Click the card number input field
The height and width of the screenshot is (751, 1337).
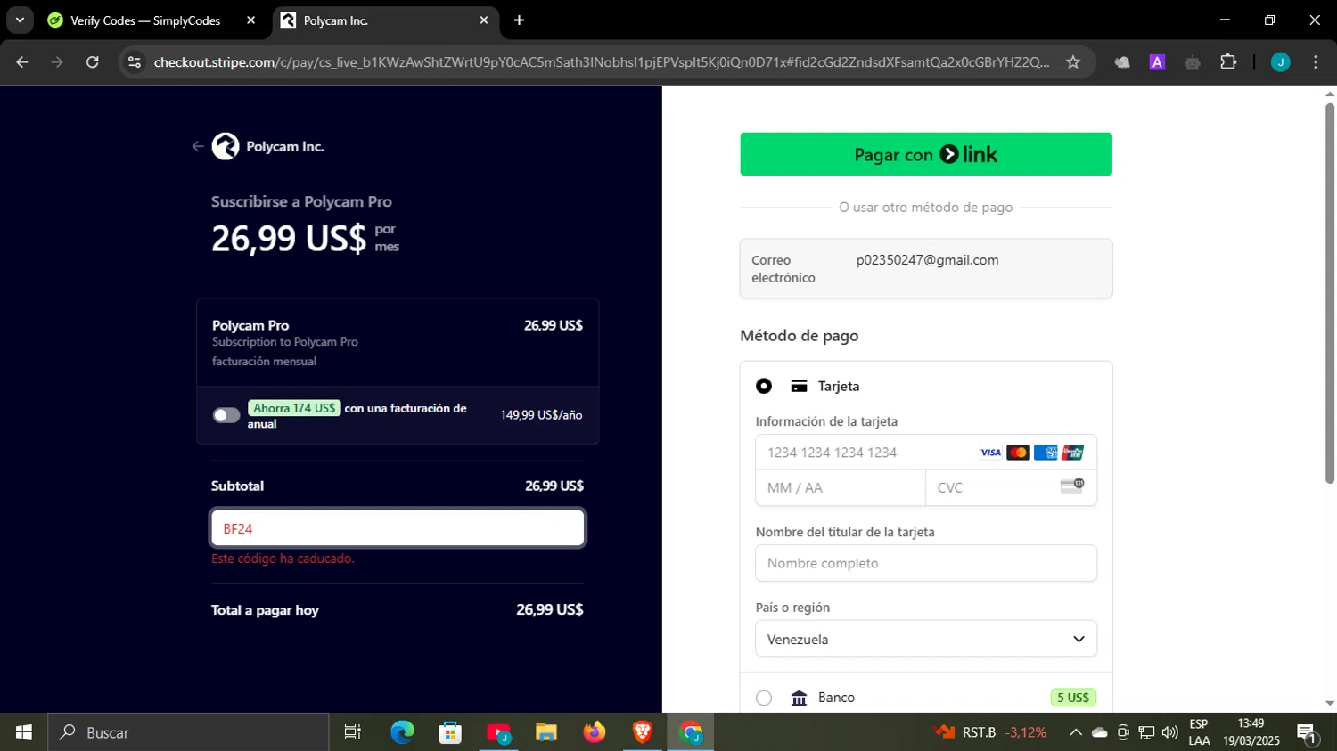(x=926, y=453)
